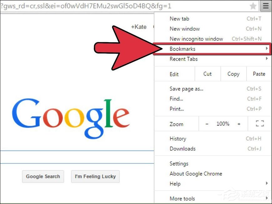The image size is (272, 204).
Task: Increase zoom with the plus button
Action: click(x=239, y=124)
